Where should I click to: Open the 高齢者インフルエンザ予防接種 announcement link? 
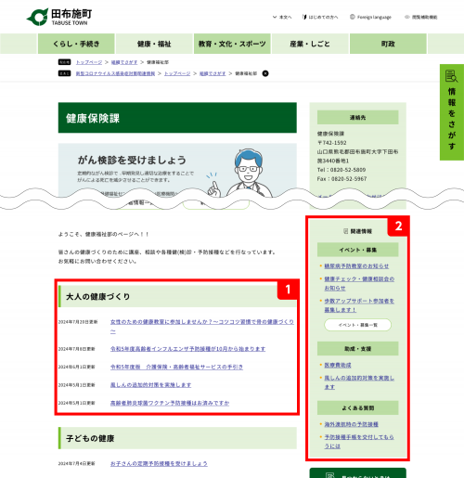(x=187, y=349)
